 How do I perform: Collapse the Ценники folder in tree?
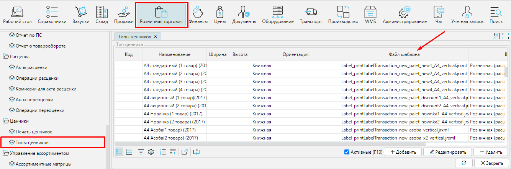6,121
